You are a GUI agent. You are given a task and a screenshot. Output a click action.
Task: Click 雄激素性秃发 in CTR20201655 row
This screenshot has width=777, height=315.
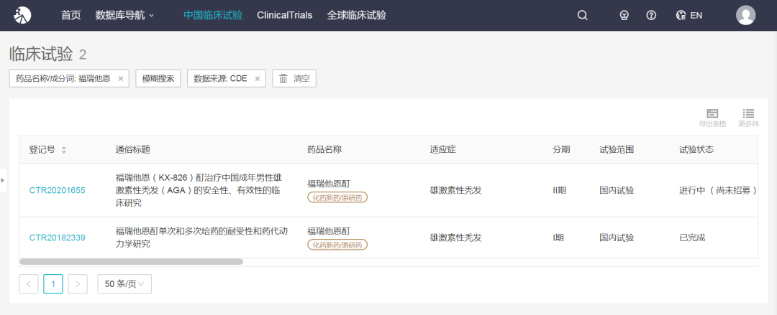[x=456, y=190]
